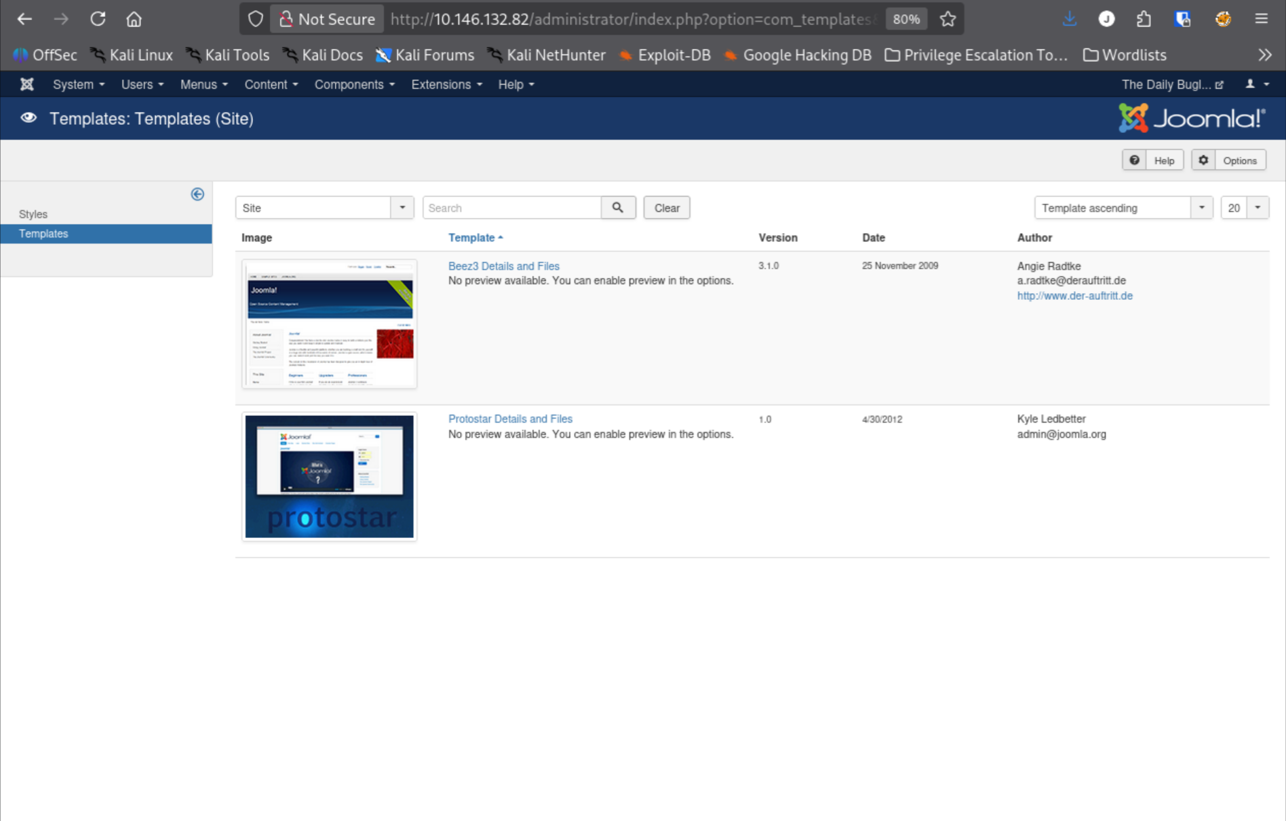Open The Daily Bugle site link

(1172, 84)
